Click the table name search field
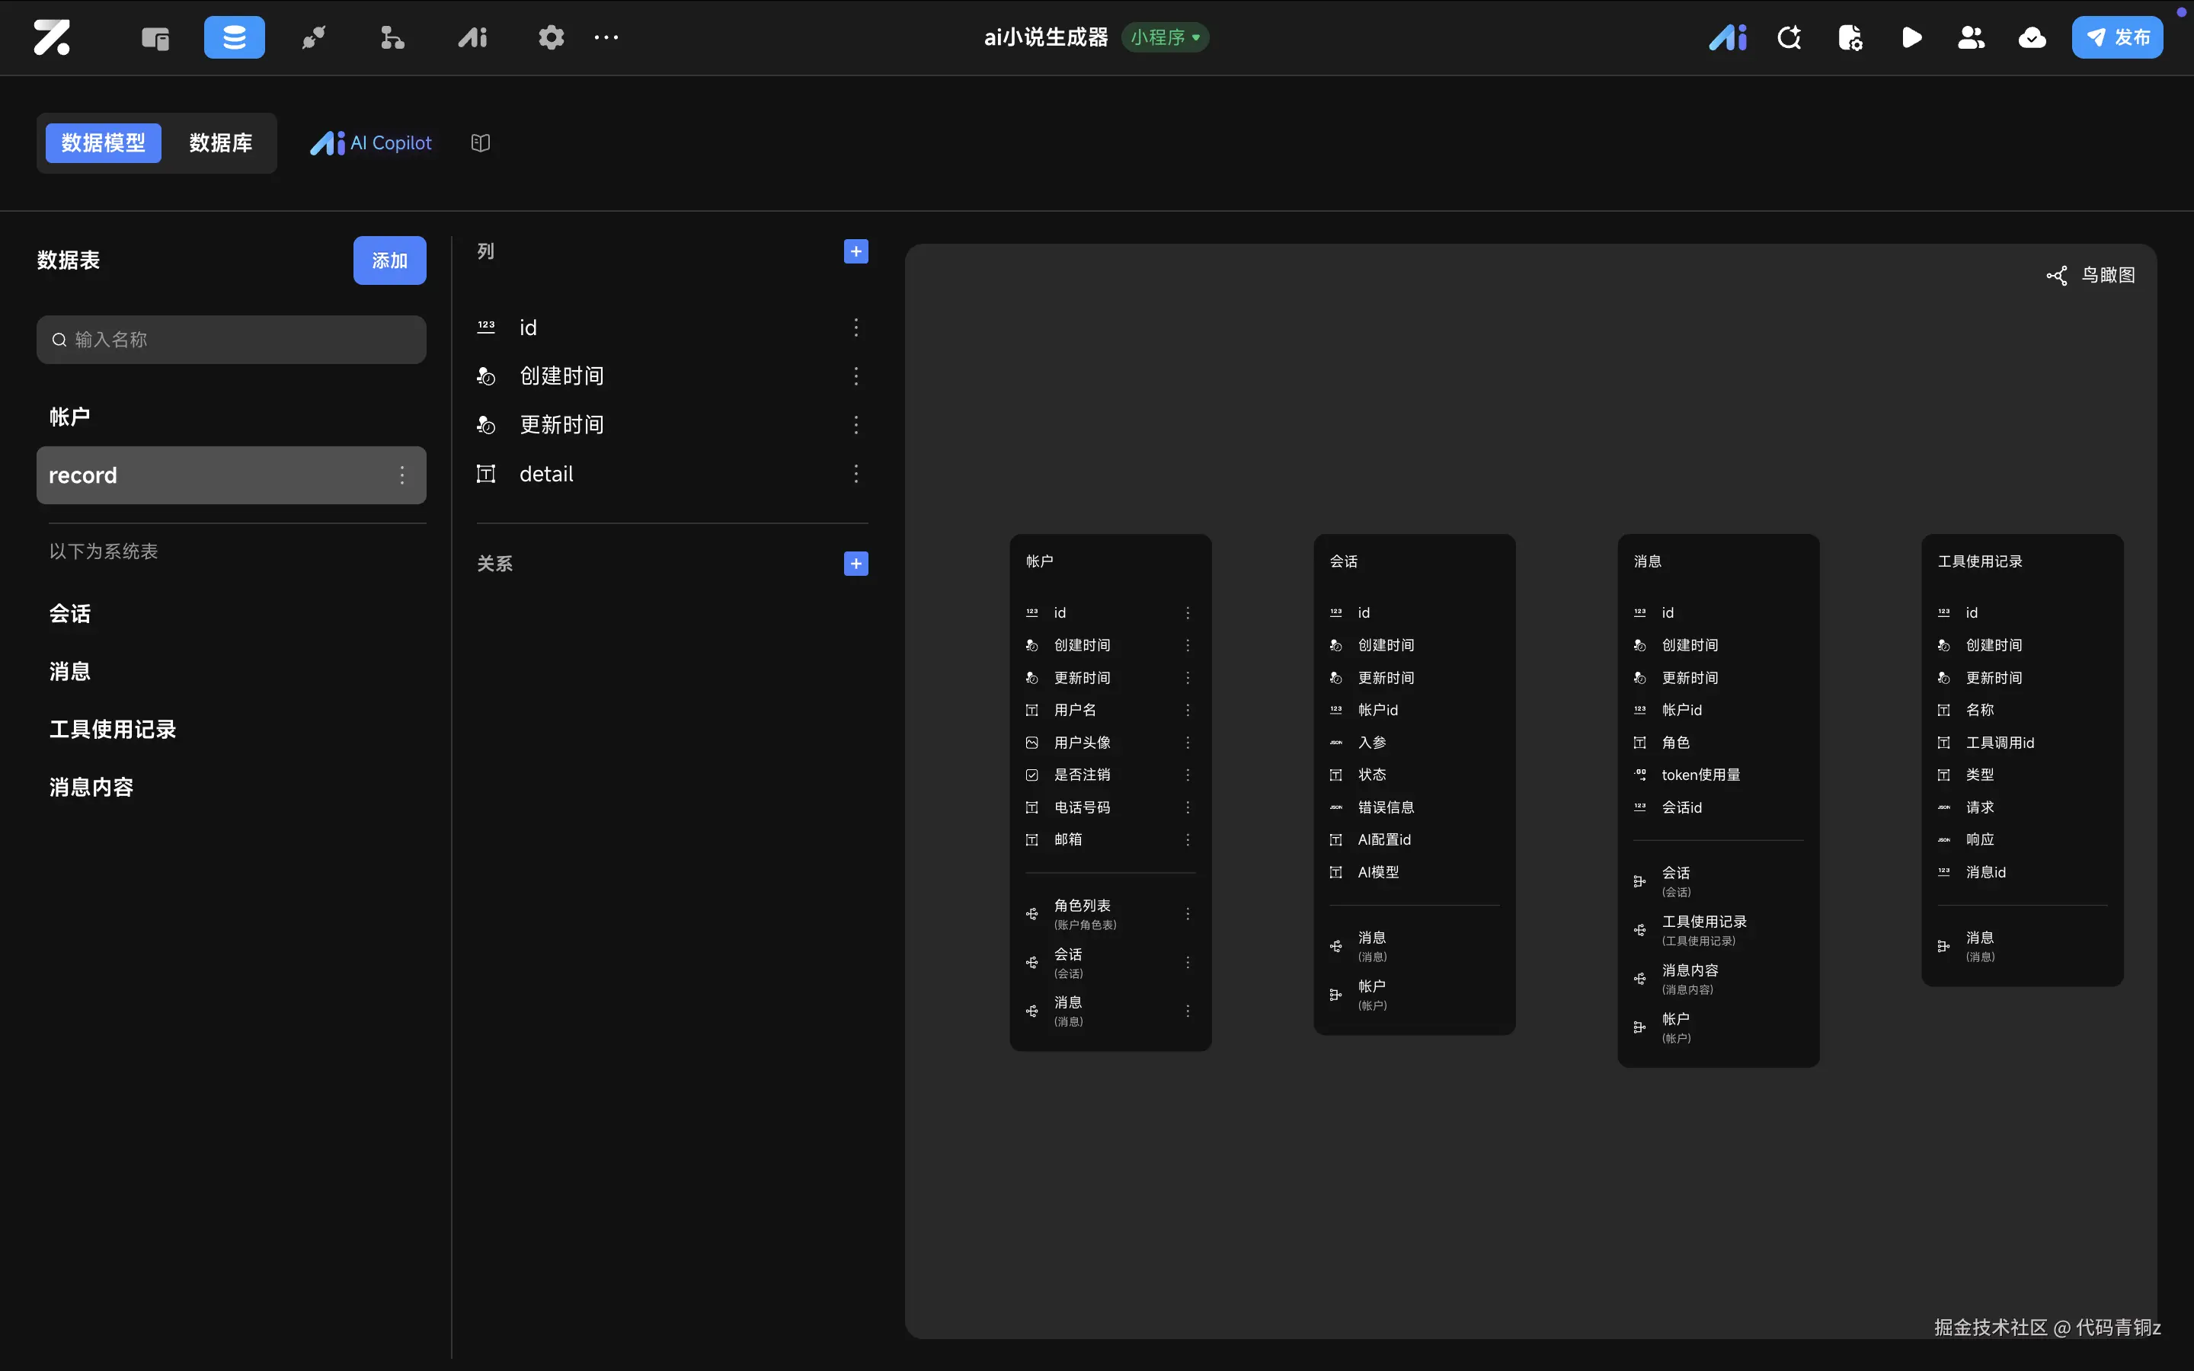Image resolution: width=2194 pixels, height=1371 pixels. [231, 339]
